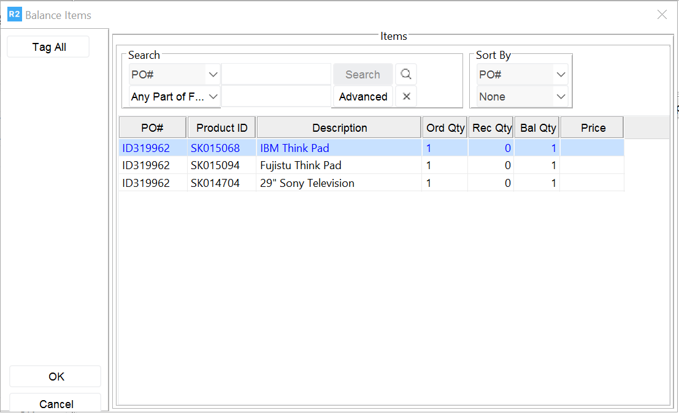
Task: Click the X clear search icon
Action: tap(406, 96)
